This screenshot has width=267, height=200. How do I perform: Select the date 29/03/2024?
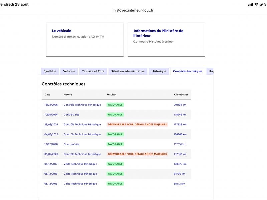coord(51,124)
